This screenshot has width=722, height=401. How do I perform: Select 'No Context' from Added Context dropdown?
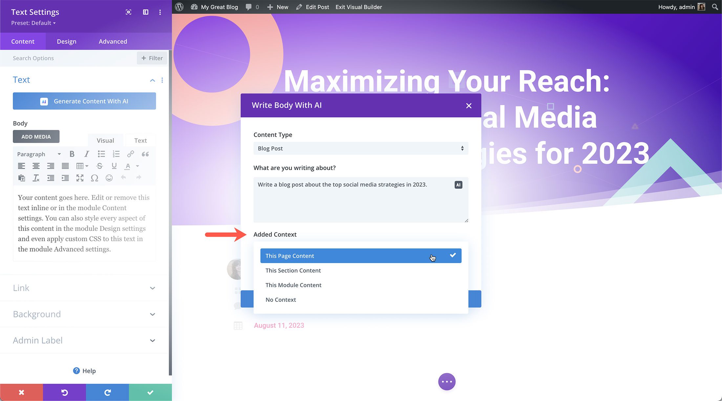(x=281, y=299)
